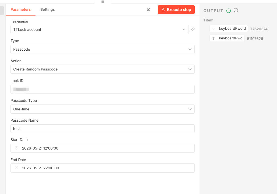Click the output info icon
277x194 pixels.
tap(236, 10)
